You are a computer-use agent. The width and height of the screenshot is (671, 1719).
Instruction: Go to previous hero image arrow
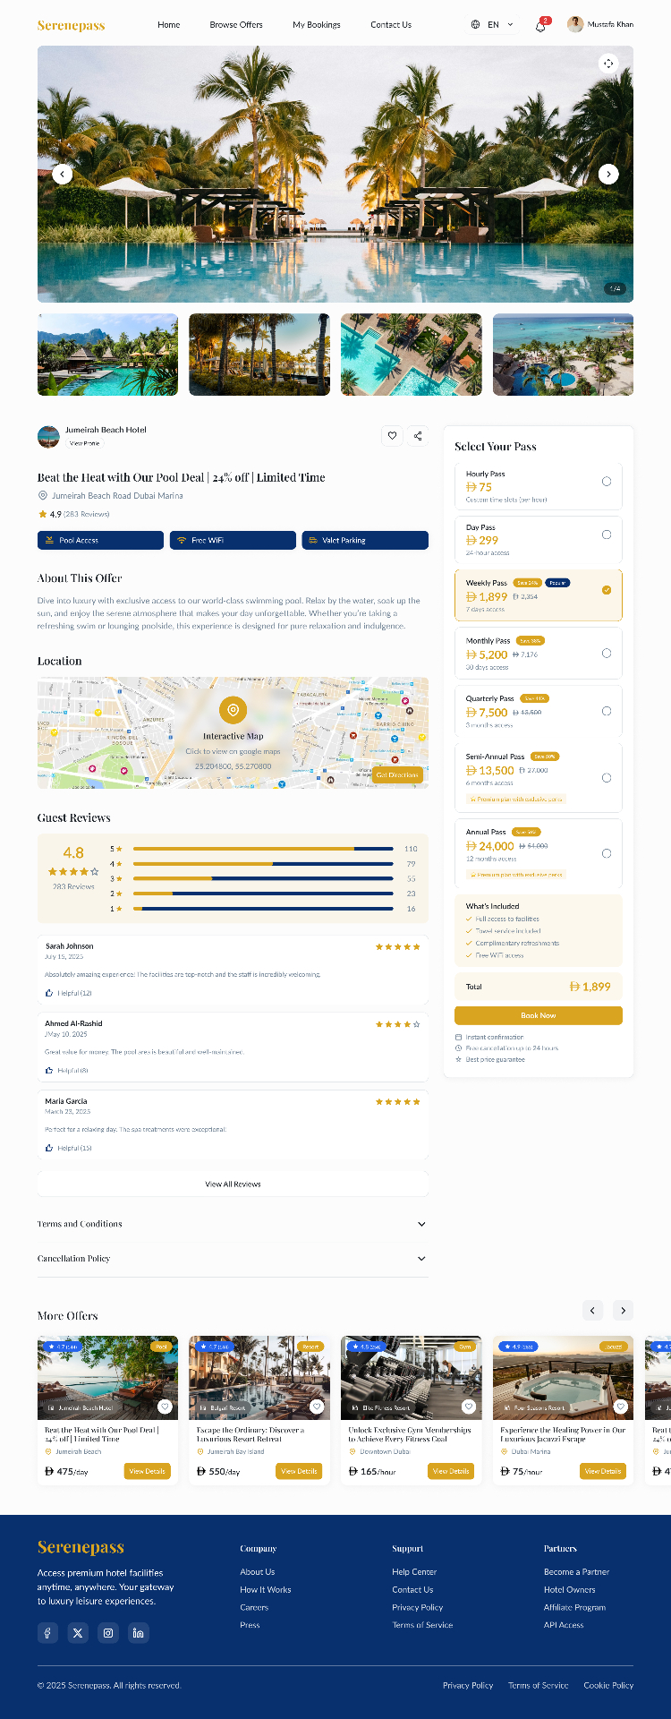[x=62, y=174]
